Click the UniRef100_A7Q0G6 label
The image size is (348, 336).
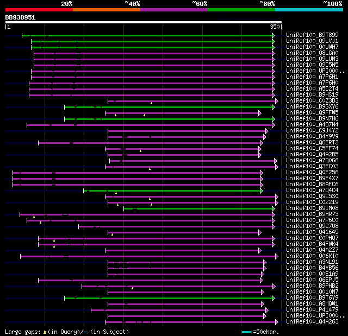(x=312, y=161)
